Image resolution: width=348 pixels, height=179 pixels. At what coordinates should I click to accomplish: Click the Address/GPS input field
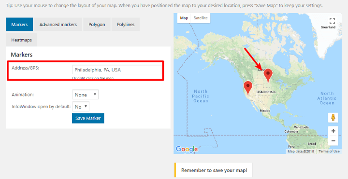pos(117,69)
